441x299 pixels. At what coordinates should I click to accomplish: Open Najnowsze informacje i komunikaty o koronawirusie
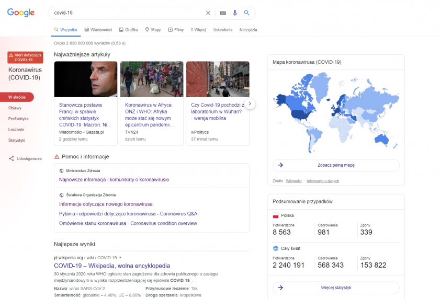point(114,180)
